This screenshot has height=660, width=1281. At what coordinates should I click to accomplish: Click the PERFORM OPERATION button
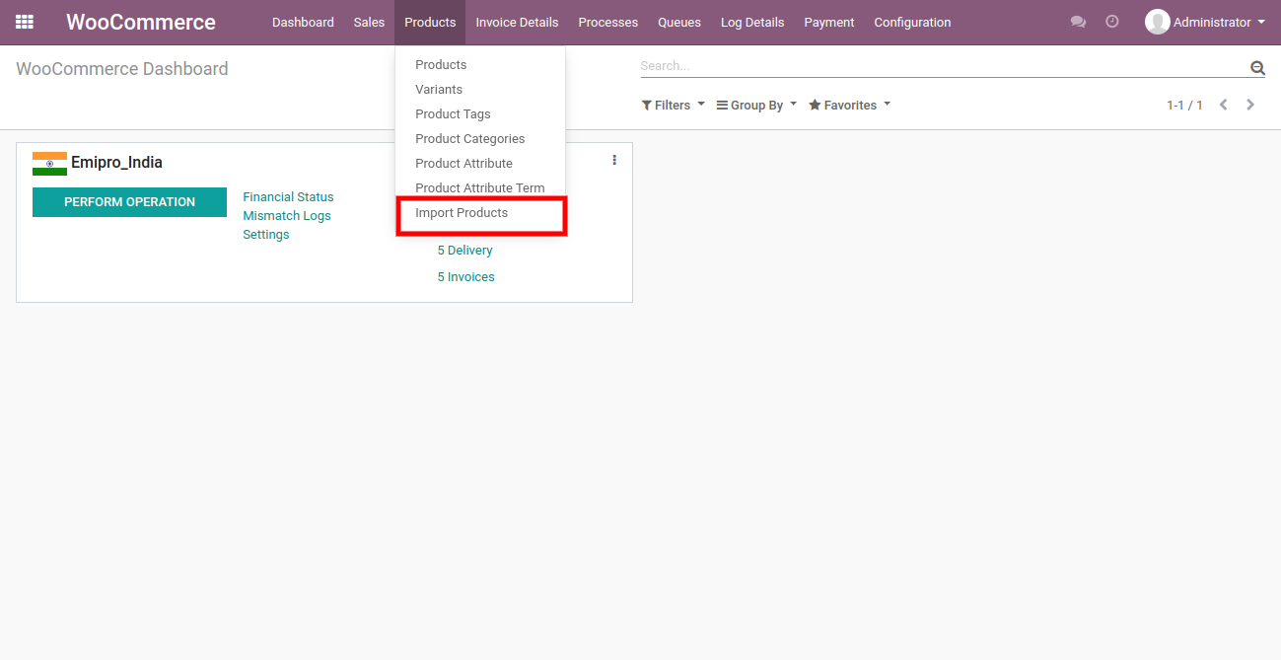tap(129, 202)
